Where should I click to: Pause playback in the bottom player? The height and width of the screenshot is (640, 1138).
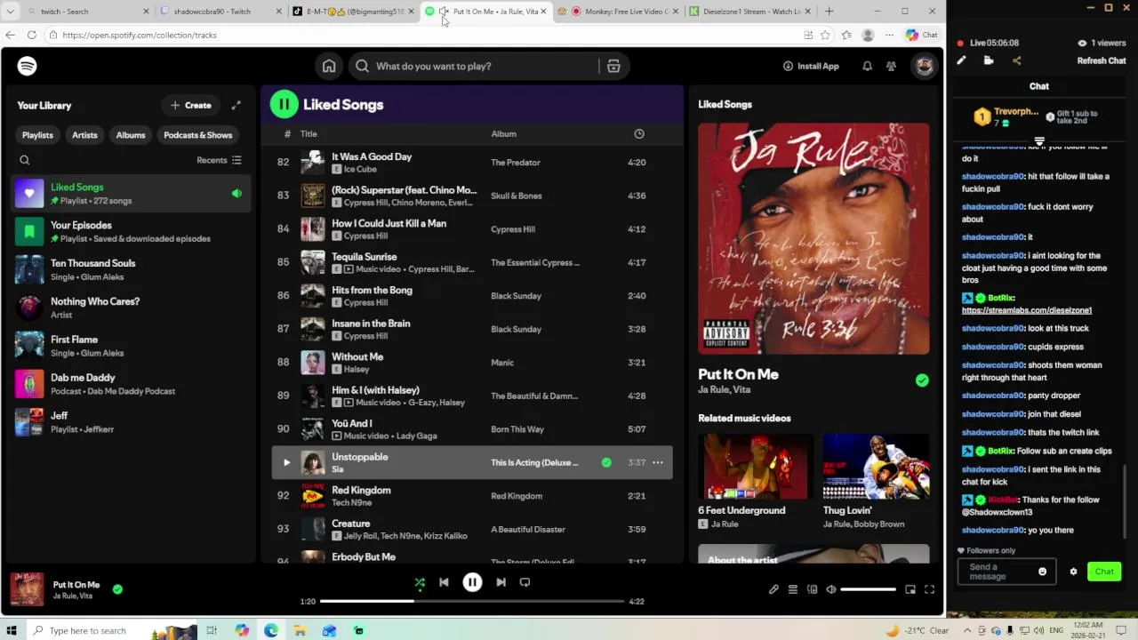pyautogui.click(x=472, y=582)
